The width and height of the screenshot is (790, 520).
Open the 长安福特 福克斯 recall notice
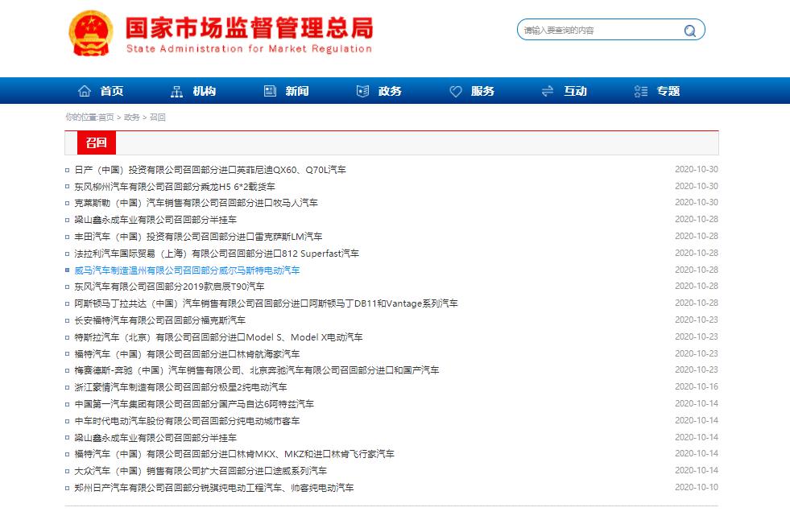pyautogui.click(x=159, y=320)
